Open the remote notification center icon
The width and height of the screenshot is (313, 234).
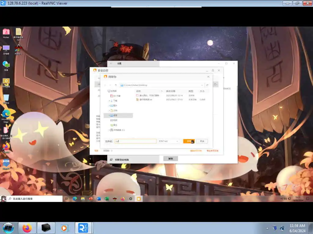click(x=307, y=199)
